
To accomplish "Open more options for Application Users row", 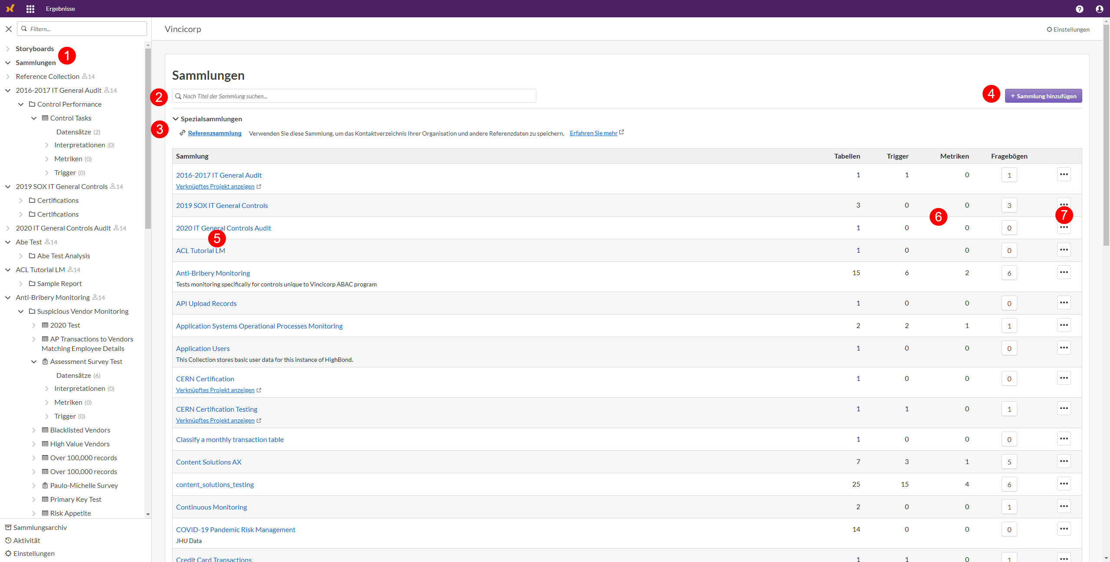I will [x=1064, y=348].
